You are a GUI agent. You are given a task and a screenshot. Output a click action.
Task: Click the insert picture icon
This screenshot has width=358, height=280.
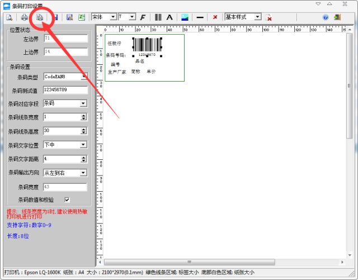click(x=185, y=17)
